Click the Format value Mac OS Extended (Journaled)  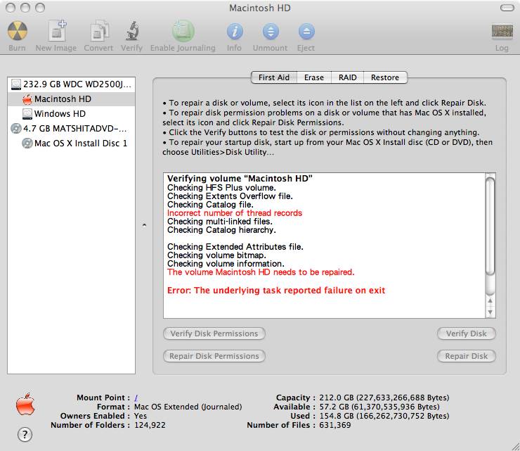coord(188,407)
